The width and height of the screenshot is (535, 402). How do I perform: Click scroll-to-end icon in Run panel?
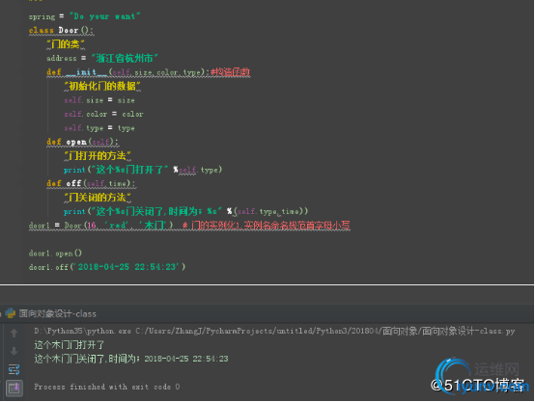point(14,389)
